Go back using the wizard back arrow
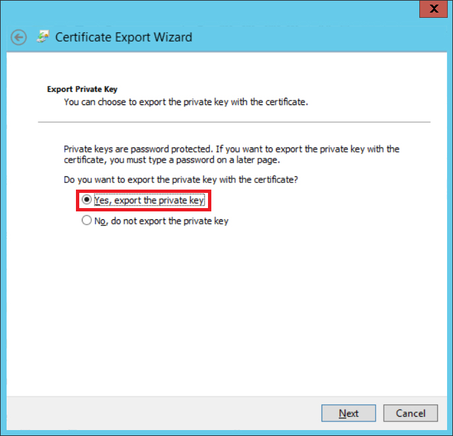The image size is (453, 436). point(18,37)
